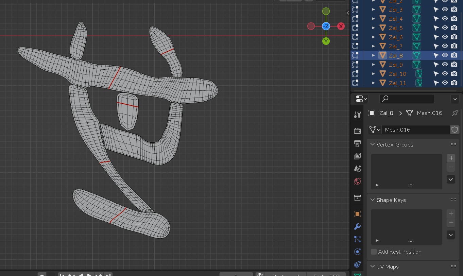Hide Zai_8 in the viewport with its eye icon

[x=445, y=55]
